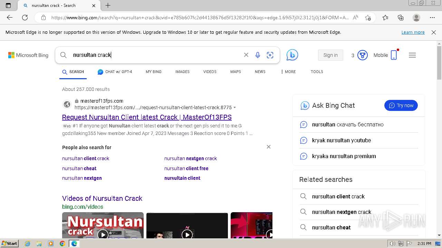
Task: Click the Sign in button
Action: click(330, 55)
